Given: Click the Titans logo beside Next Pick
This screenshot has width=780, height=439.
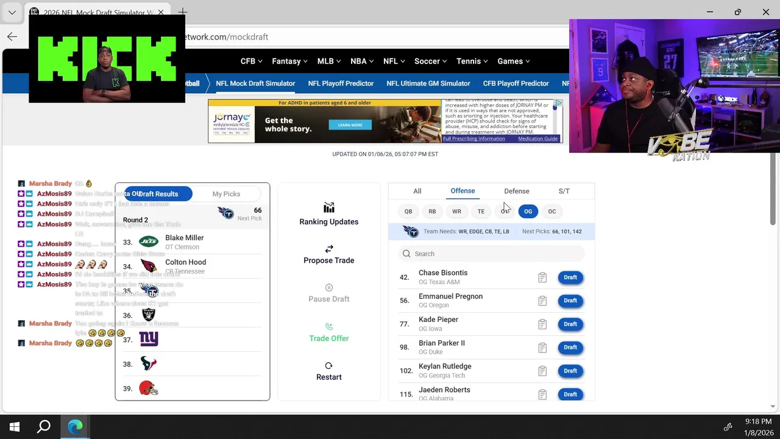Looking at the screenshot, I should pyautogui.click(x=225, y=213).
